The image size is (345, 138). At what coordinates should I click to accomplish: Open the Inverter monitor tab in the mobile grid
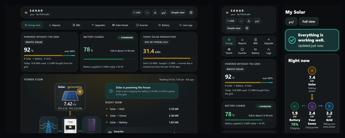pos(242,51)
